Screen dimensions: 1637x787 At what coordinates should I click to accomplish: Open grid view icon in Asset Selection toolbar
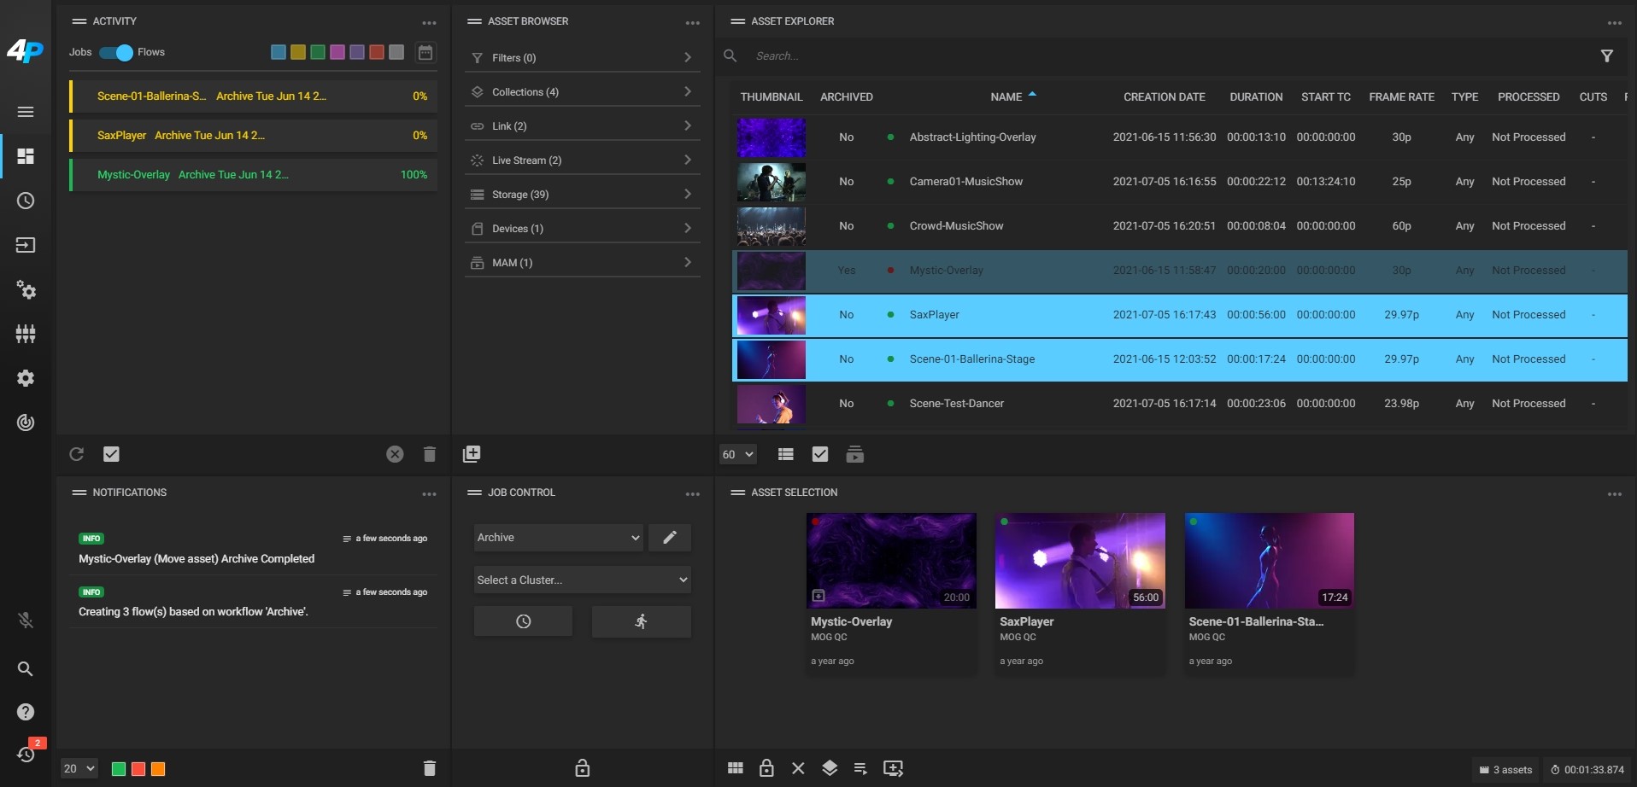coord(735,768)
